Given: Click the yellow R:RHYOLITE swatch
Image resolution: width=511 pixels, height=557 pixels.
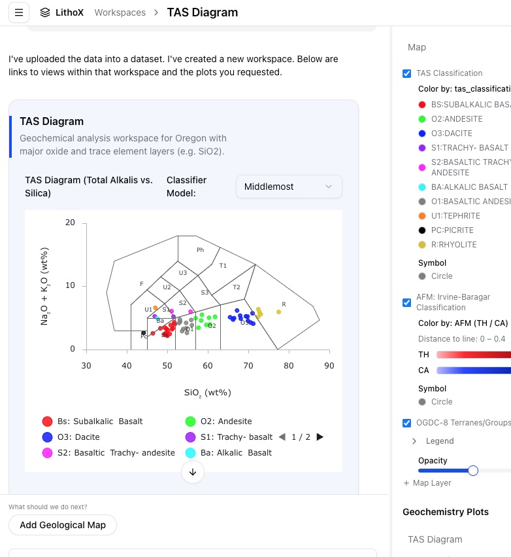Looking at the screenshot, I should tap(422, 245).
